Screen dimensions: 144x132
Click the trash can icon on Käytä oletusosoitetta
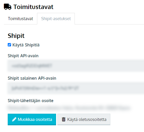[x=64, y=119]
